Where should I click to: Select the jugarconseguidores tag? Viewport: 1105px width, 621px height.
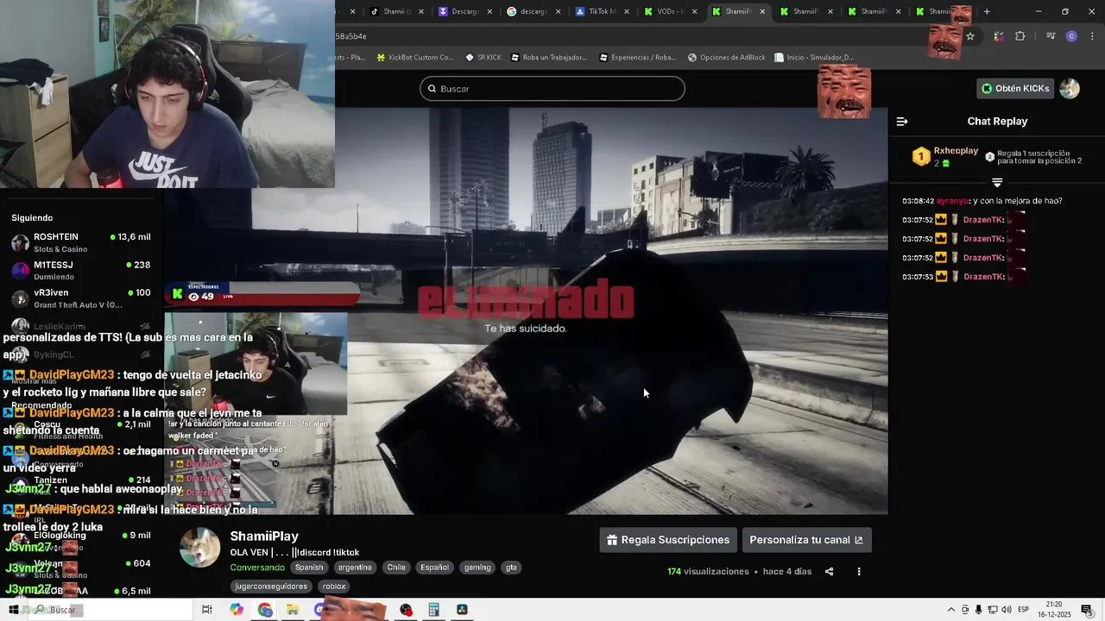(x=273, y=586)
